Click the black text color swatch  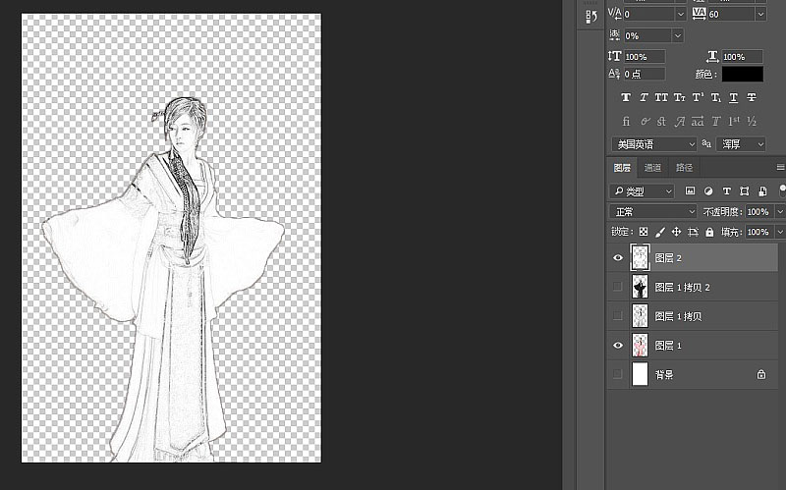[742, 74]
